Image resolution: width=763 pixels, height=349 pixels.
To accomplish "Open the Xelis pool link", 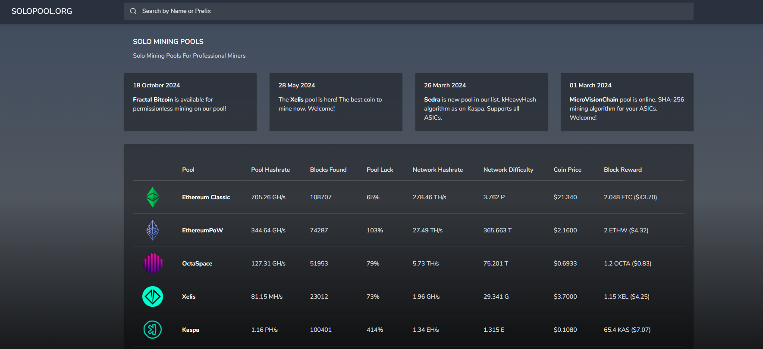I will [188, 296].
